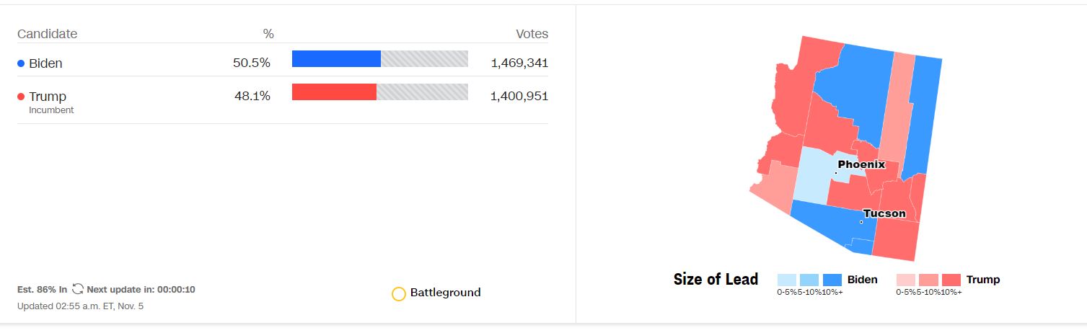1087x333 pixels.
Task: Click the refresh icon beside Next update
Action: [x=78, y=290]
